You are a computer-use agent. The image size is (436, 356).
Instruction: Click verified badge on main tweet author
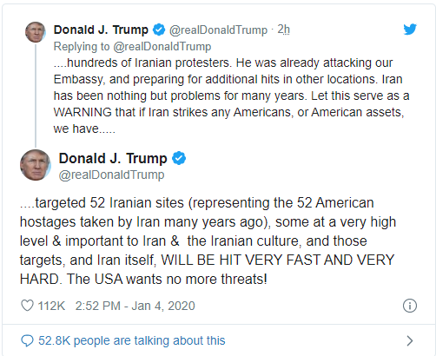pyautogui.click(x=179, y=158)
